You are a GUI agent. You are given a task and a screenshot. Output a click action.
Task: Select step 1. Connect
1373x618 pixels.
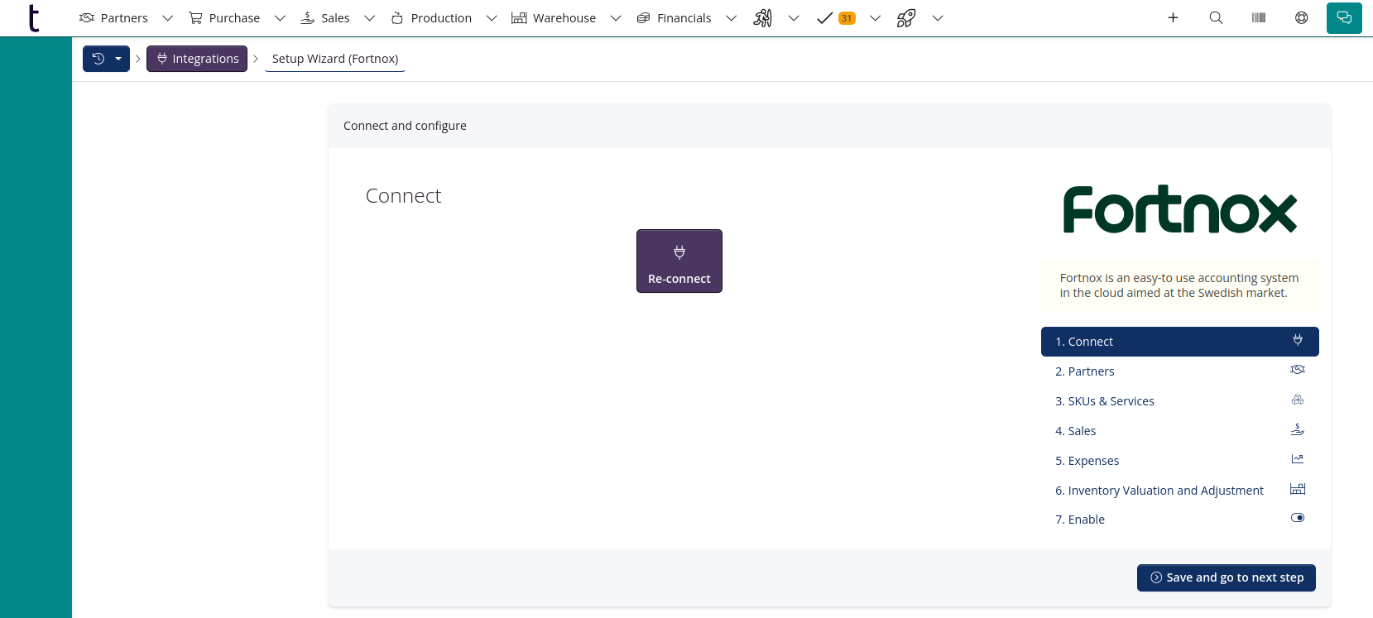click(1180, 342)
